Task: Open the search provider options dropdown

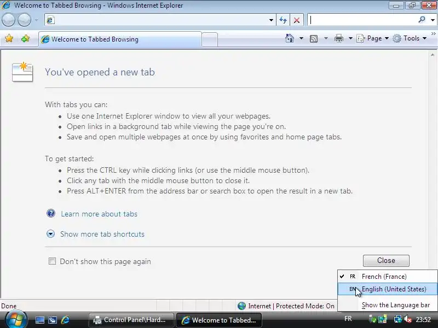Action: point(433,20)
